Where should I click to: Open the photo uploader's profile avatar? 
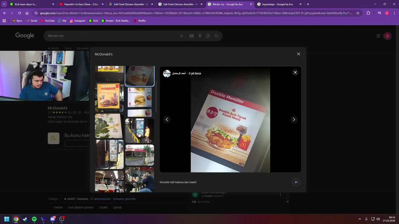pyautogui.click(x=167, y=73)
